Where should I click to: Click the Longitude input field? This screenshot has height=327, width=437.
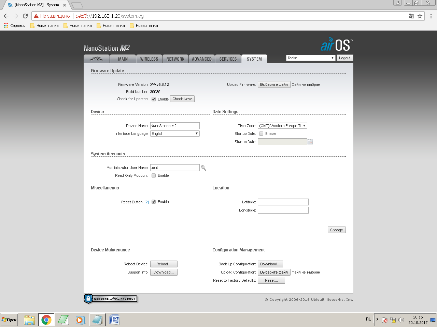[283, 210]
